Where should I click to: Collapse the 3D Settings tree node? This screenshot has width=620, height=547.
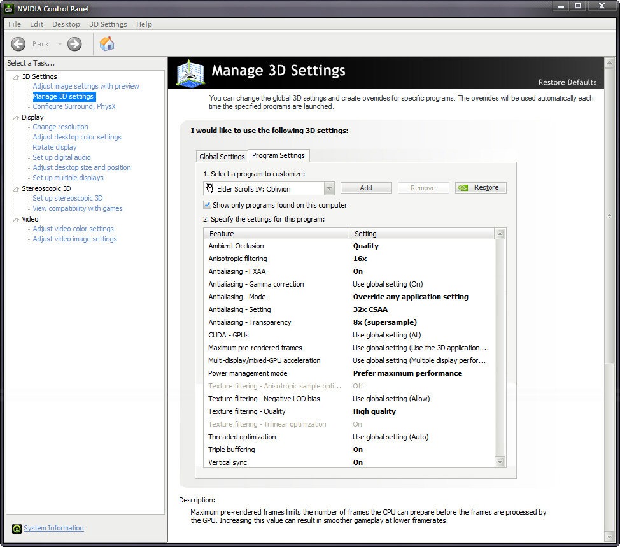pyautogui.click(x=16, y=77)
